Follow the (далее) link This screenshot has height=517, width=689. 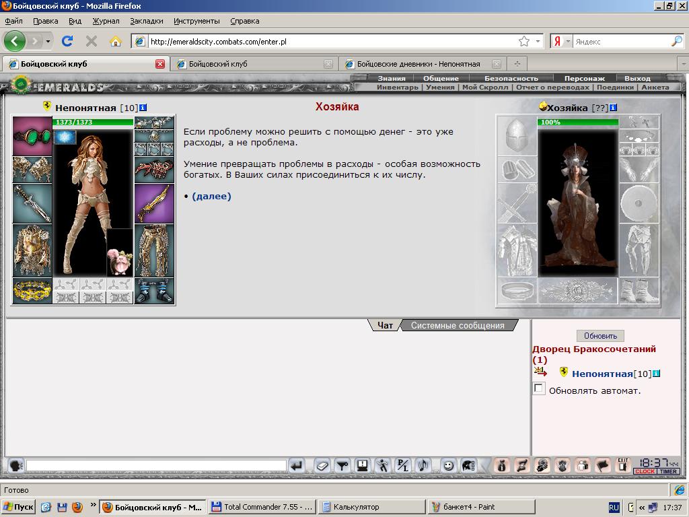211,196
